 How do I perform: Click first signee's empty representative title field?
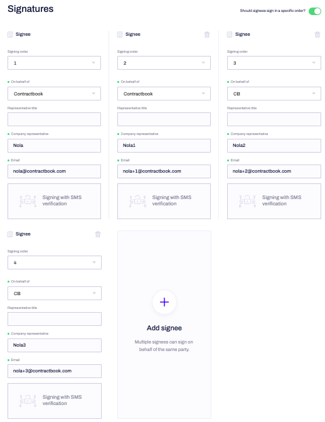point(55,119)
